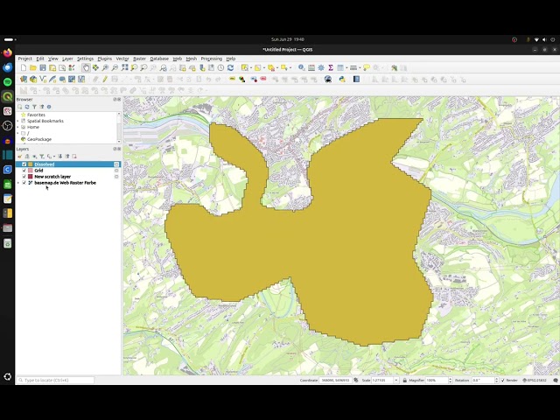Toggle the scale lock icon

404,381
